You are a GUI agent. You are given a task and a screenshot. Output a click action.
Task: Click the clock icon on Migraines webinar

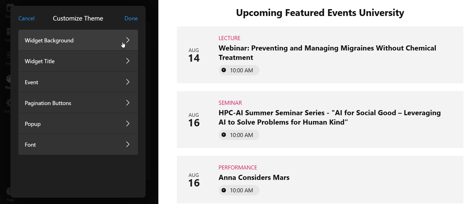coord(224,70)
